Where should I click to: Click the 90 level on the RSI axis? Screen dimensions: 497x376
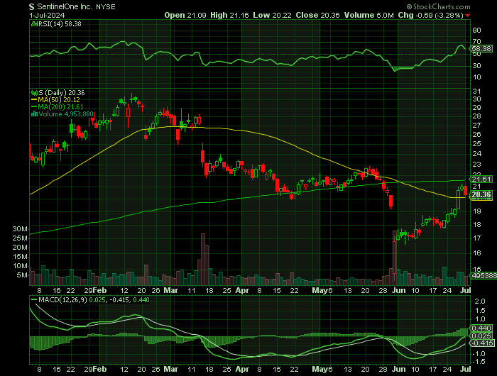[x=476, y=31]
